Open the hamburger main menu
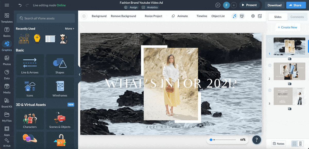 7,5
